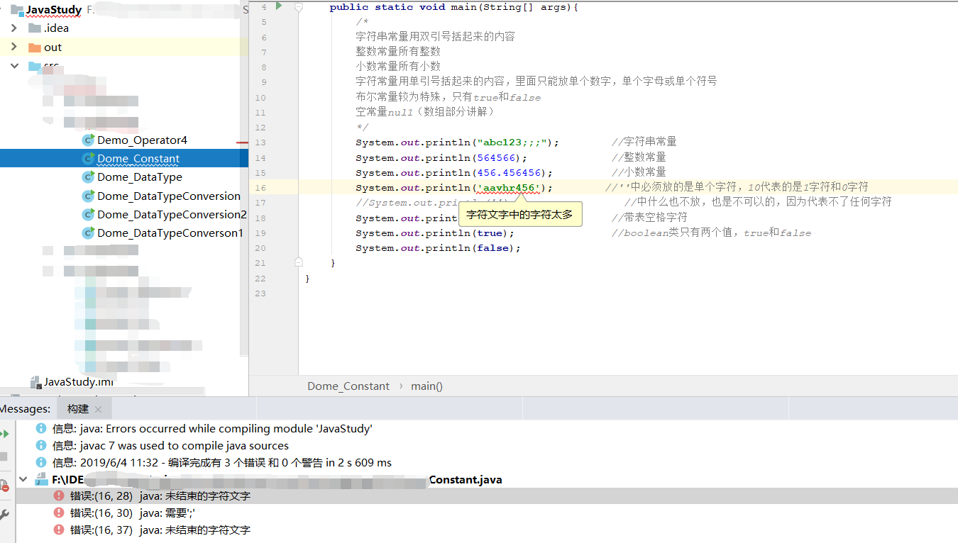The width and height of the screenshot is (958, 543).
Task: Click the stop build square icon
Action: (4, 457)
